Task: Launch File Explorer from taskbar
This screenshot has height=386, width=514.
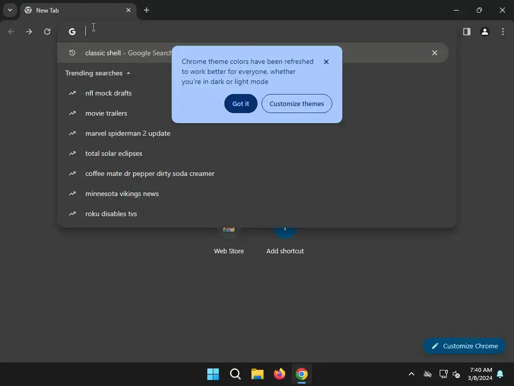Action: [x=258, y=374]
